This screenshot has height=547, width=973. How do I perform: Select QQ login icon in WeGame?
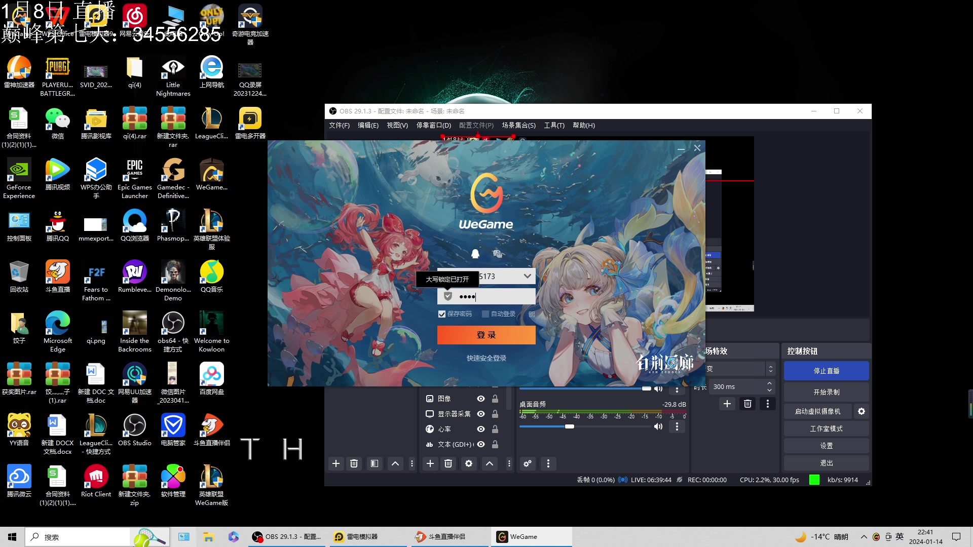point(475,254)
